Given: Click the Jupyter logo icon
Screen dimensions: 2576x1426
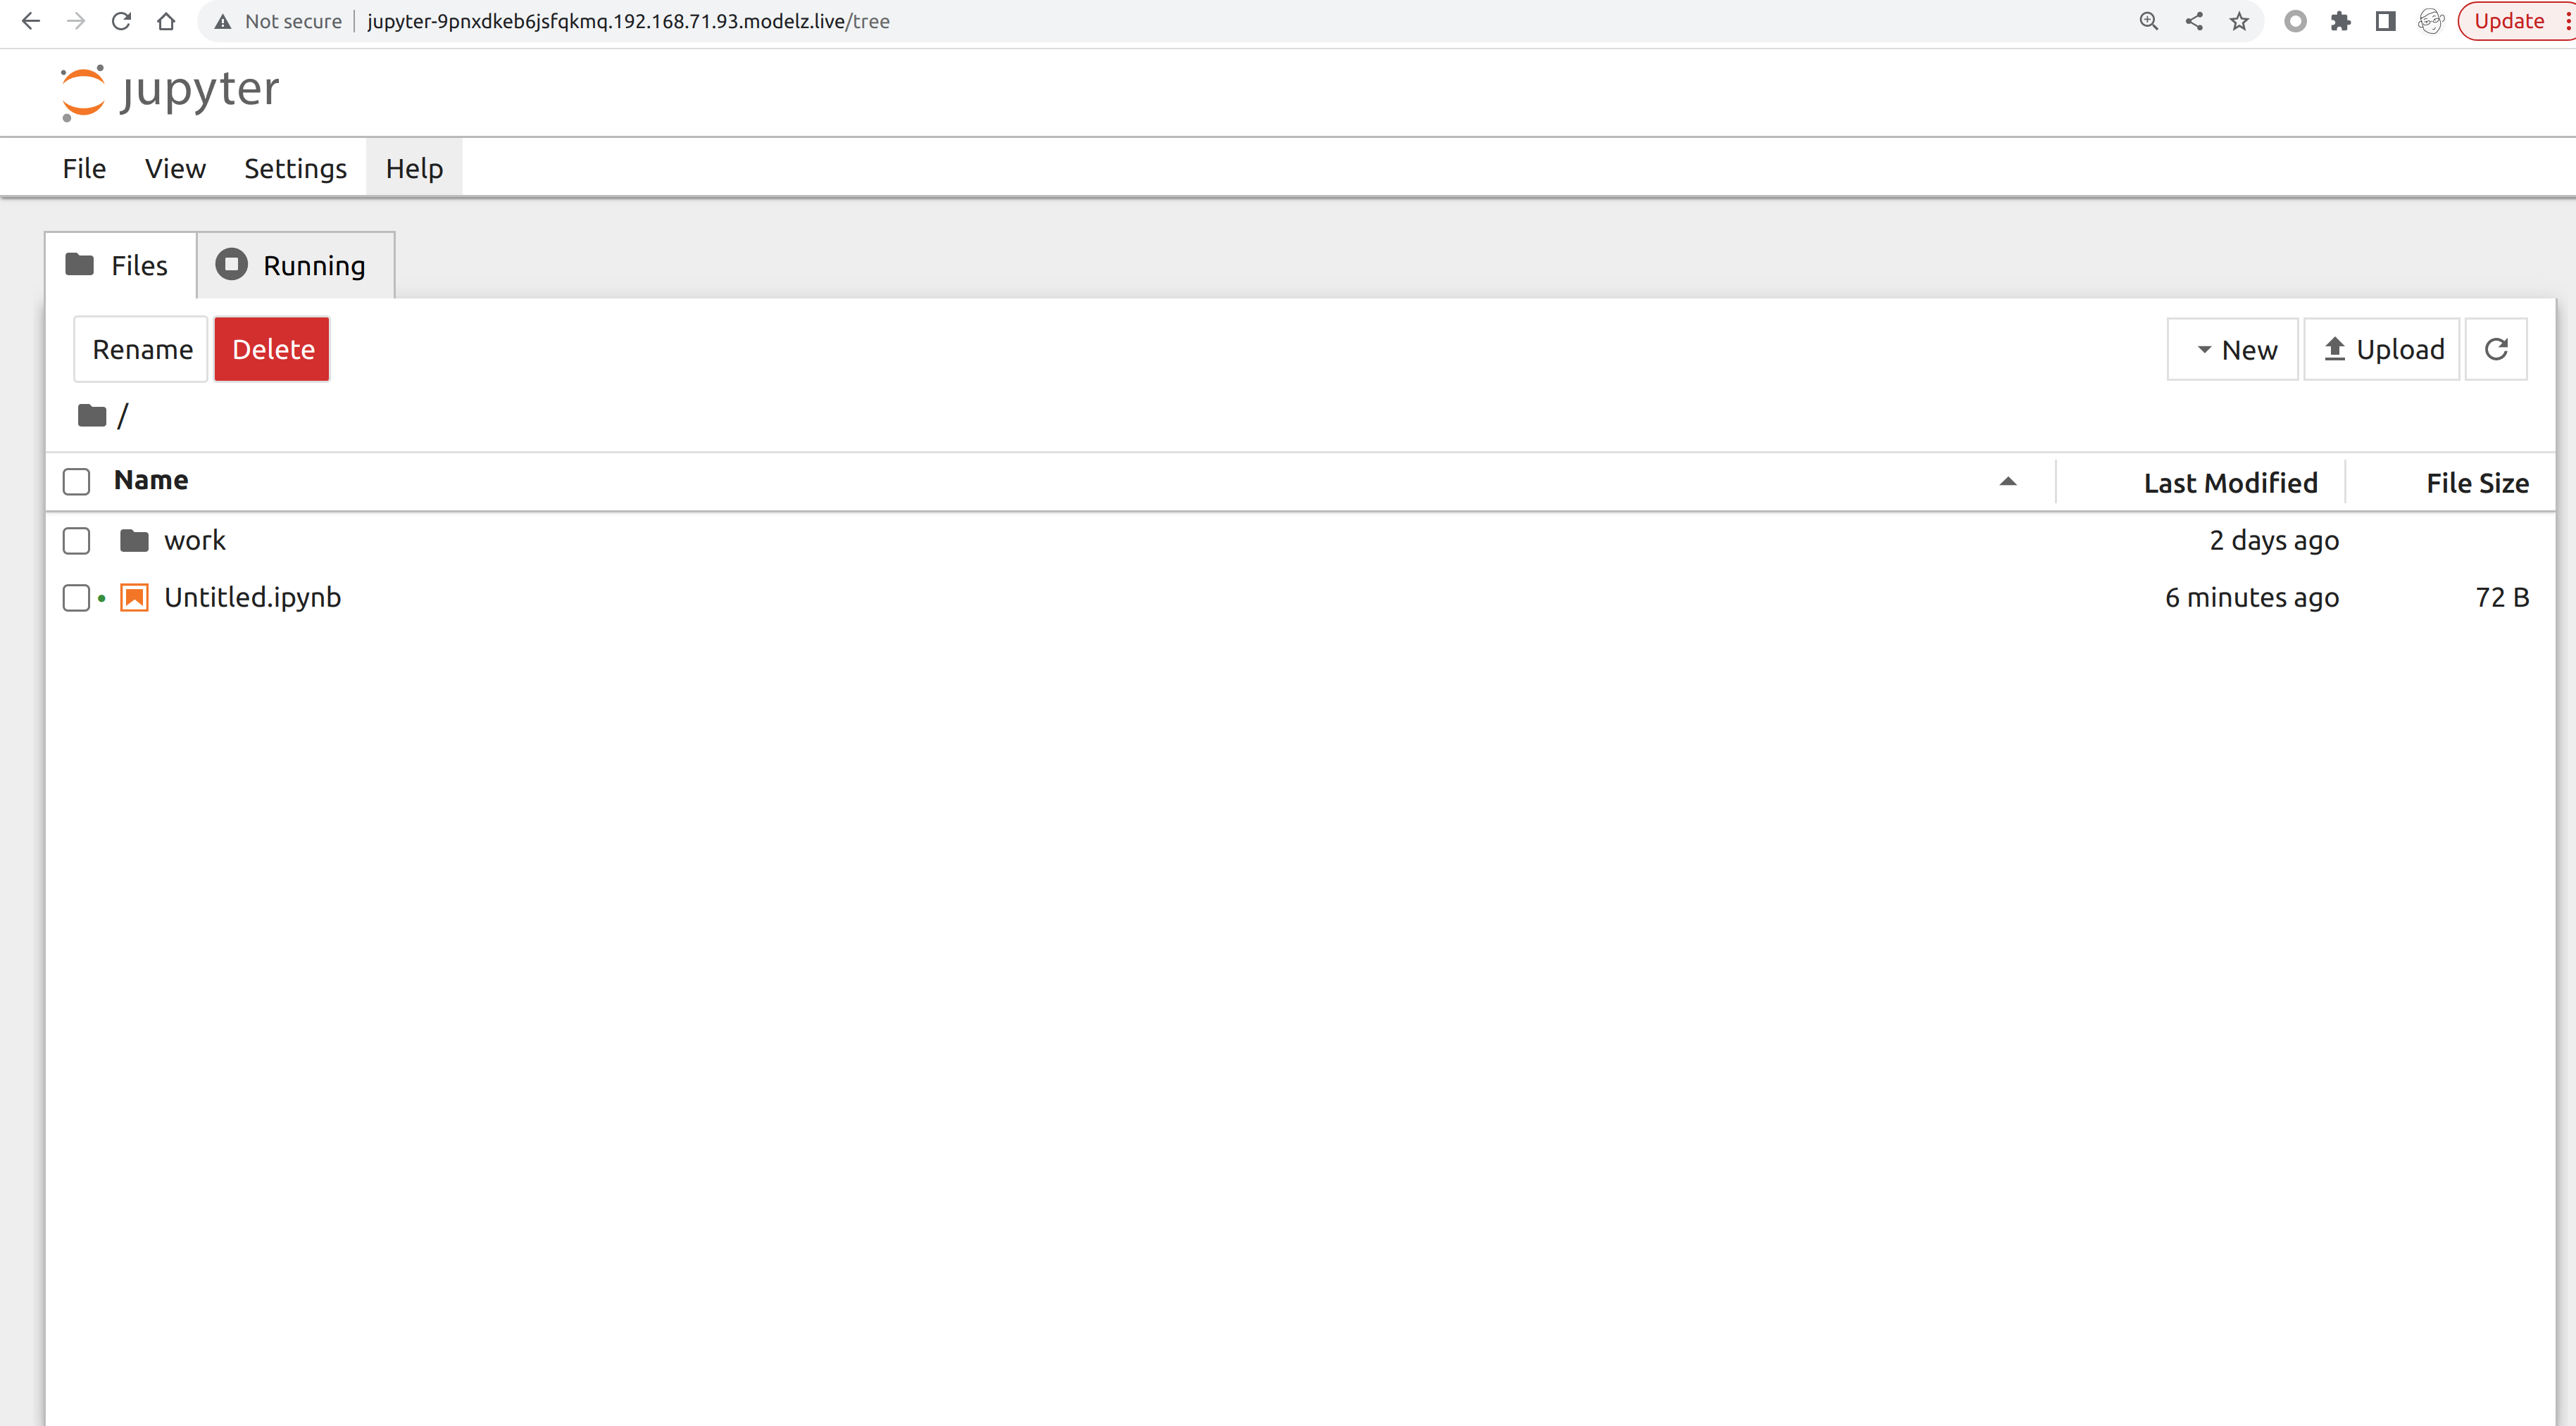Looking at the screenshot, I should tap(82, 88).
